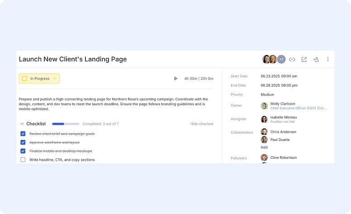Check Write headline, CTA, and copy sections

[x=23, y=159]
